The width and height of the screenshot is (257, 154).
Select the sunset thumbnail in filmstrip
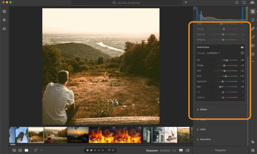[78, 135]
